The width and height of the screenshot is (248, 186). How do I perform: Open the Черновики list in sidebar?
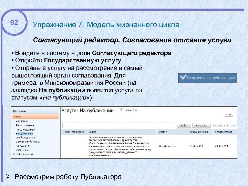pyautogui.click(x=22, y=121)
